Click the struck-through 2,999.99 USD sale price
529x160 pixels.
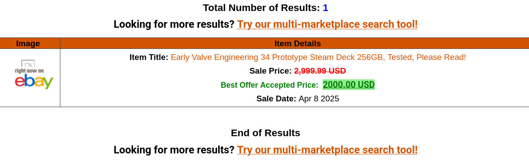[x=320, y=71]
